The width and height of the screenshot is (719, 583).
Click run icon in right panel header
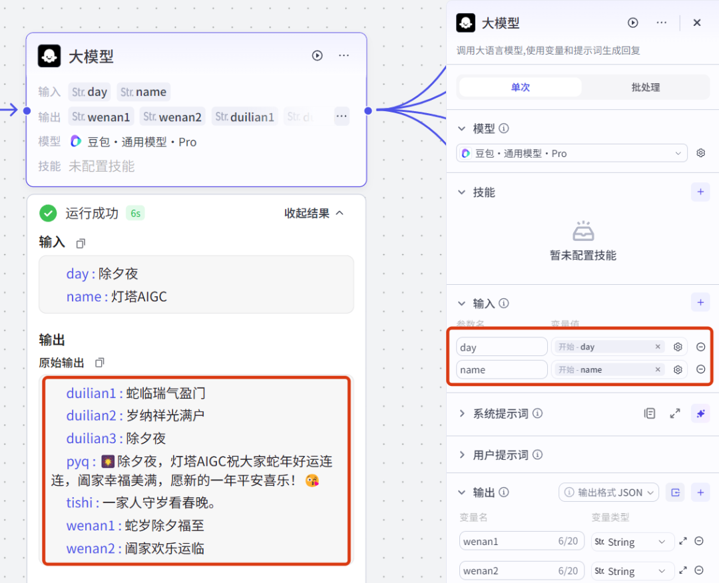pyautogui.click(x=632, y=23)
